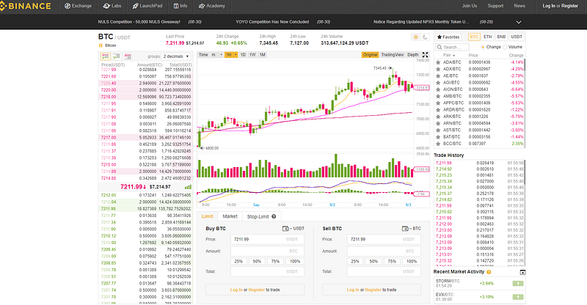This screenshot has width=587, height=305.
Task: Select the BNB market tab
Action: 501,37
